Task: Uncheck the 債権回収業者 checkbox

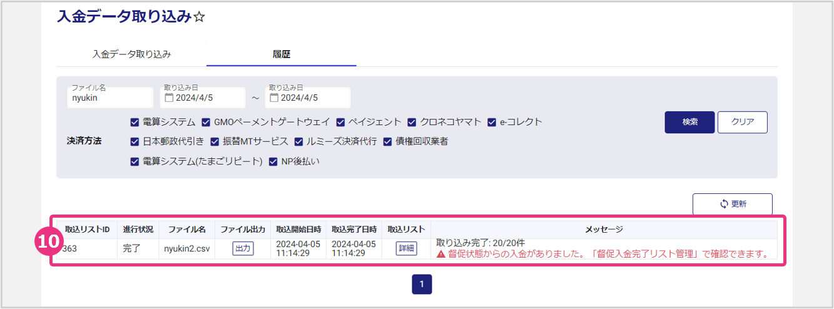Action: click(387, 142)
